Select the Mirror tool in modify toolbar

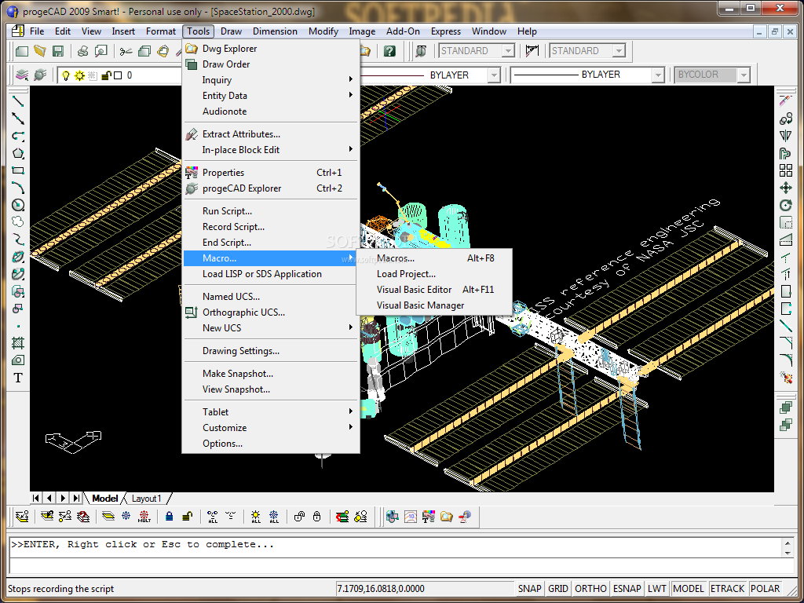785,136
